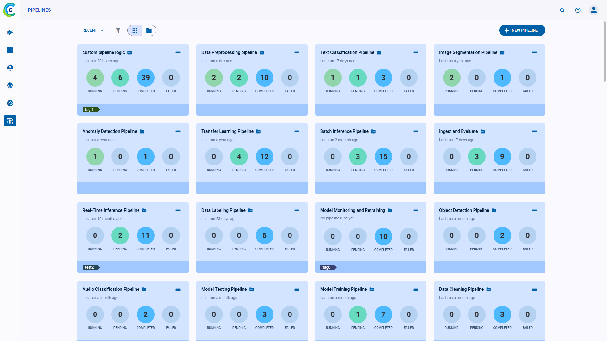Open search using the magnifier icon
607x341 pixels.
[562, 10]
